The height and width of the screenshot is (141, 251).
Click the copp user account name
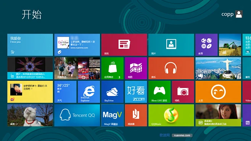(227, 14)
